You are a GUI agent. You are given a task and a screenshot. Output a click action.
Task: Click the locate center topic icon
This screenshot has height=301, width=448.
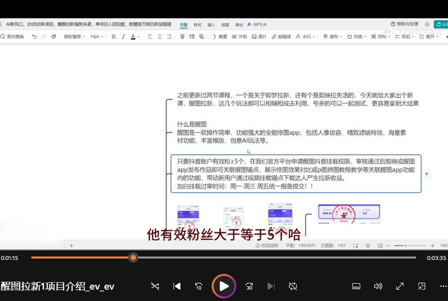coord(368,246)
